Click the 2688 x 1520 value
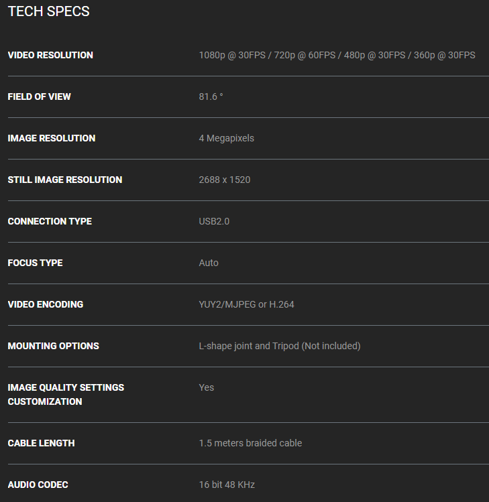The height and width of the screenshot is (502, 489). (225, 180)
